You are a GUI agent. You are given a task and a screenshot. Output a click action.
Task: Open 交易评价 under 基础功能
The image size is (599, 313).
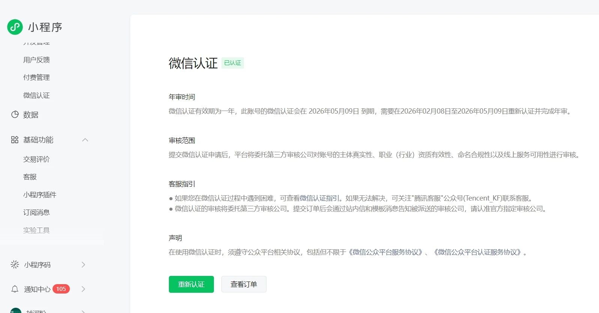point(36,159)
